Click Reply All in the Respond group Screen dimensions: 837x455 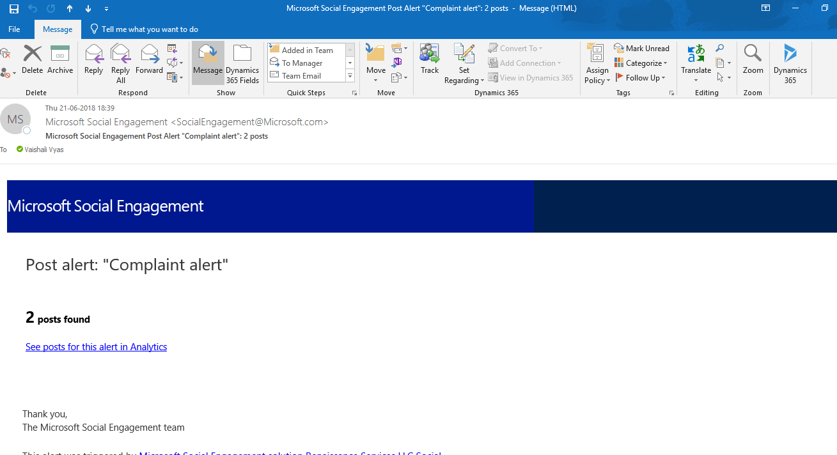tap(120, 64)
